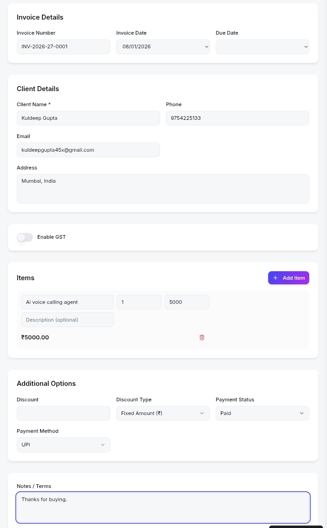This screenshot has width=327, height=528.
Task: Select the Email field
Action: [x=88, y=150]
